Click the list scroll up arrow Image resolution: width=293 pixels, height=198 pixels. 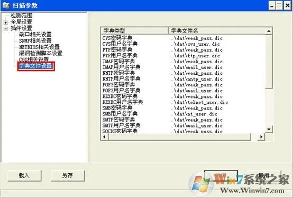pos(269,31)
